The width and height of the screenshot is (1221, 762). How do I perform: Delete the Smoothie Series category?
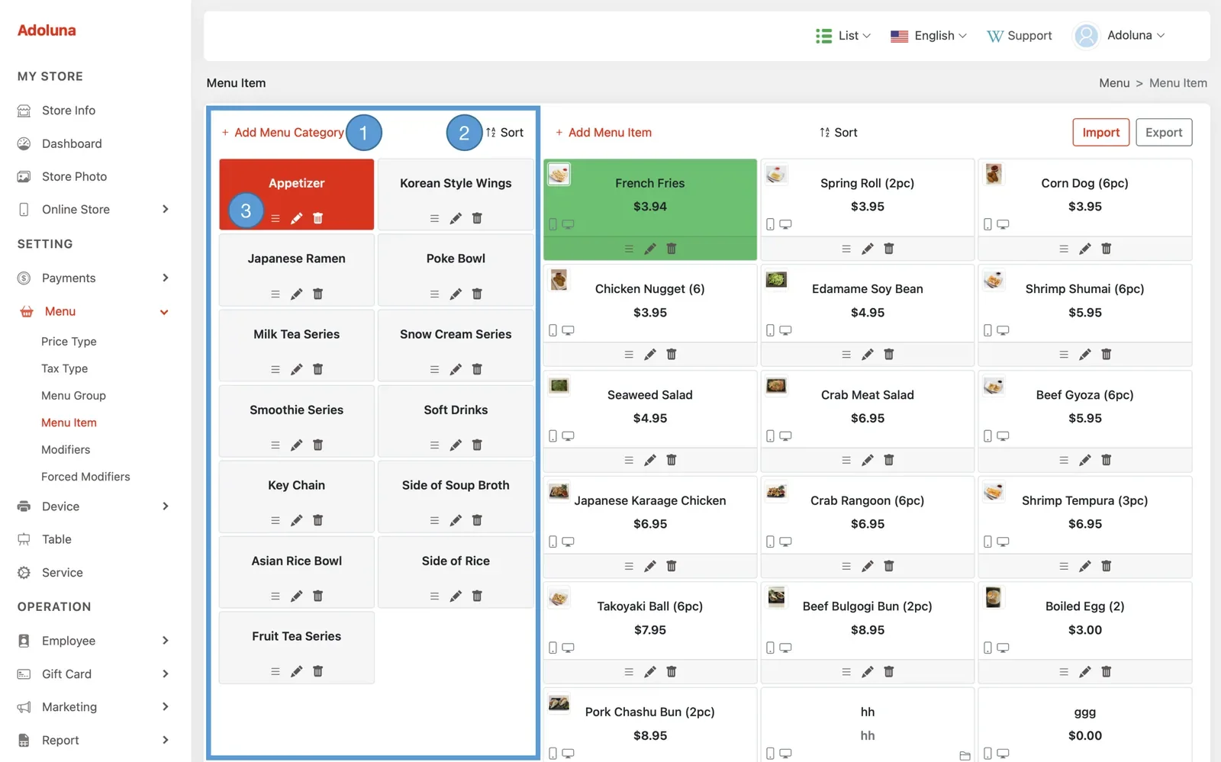coord(317,445)
